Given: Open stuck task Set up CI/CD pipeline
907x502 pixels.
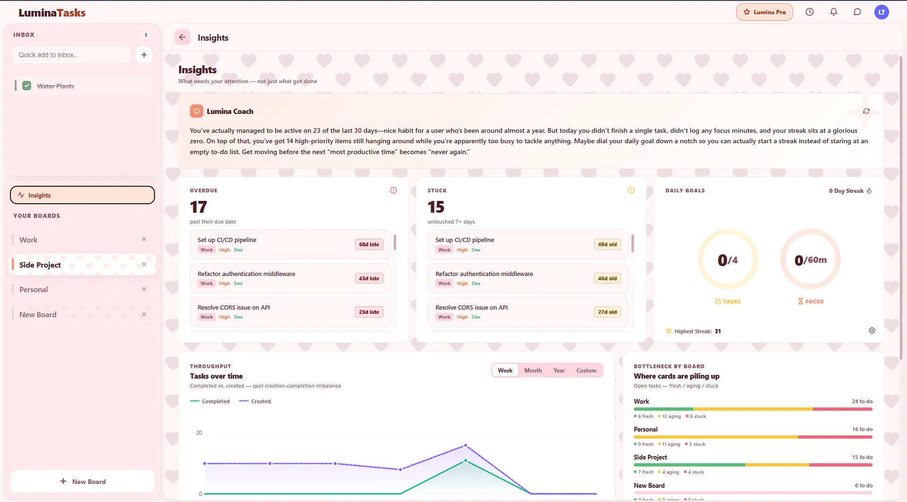Looking at the screenshot, I should (528, 244).
